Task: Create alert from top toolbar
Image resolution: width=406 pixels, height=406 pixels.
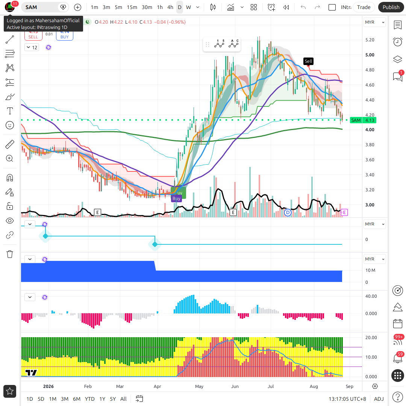Action: (271, 7)
